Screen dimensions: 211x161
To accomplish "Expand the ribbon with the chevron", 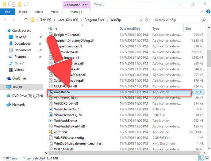I will (x=202, y=12).
